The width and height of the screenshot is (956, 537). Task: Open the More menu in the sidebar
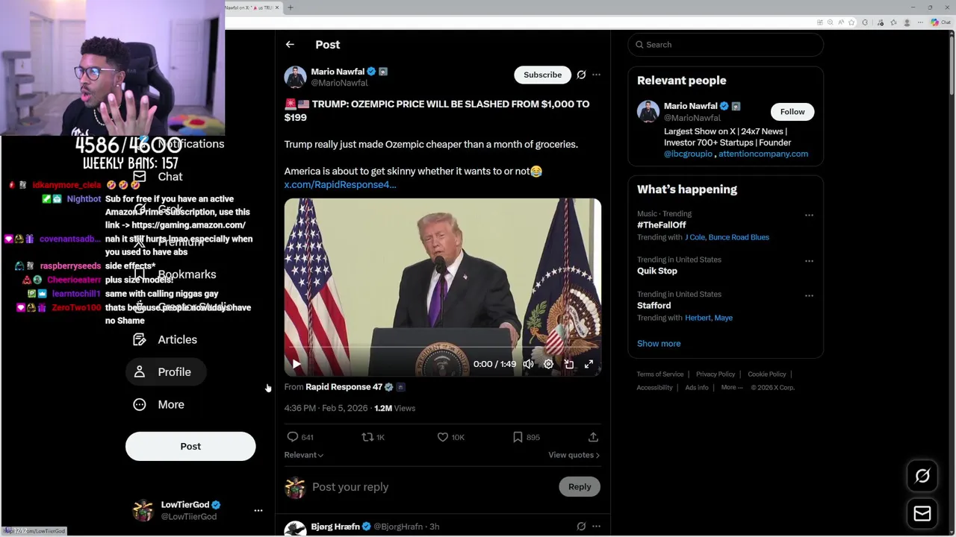pyautogui.click(x=158, y=404)
